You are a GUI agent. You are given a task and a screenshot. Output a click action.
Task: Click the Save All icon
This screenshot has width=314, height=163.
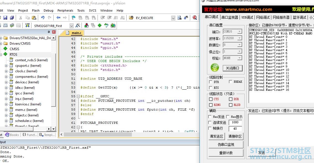(x=12, y=18)
